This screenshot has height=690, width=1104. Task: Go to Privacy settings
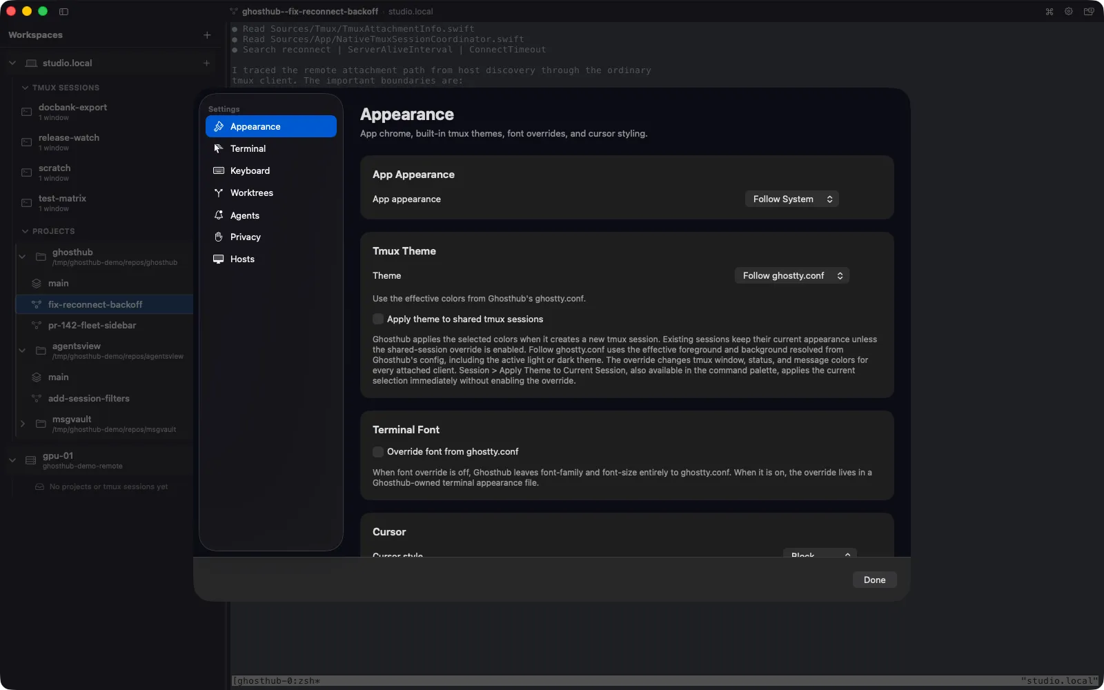tap(271, 237)
